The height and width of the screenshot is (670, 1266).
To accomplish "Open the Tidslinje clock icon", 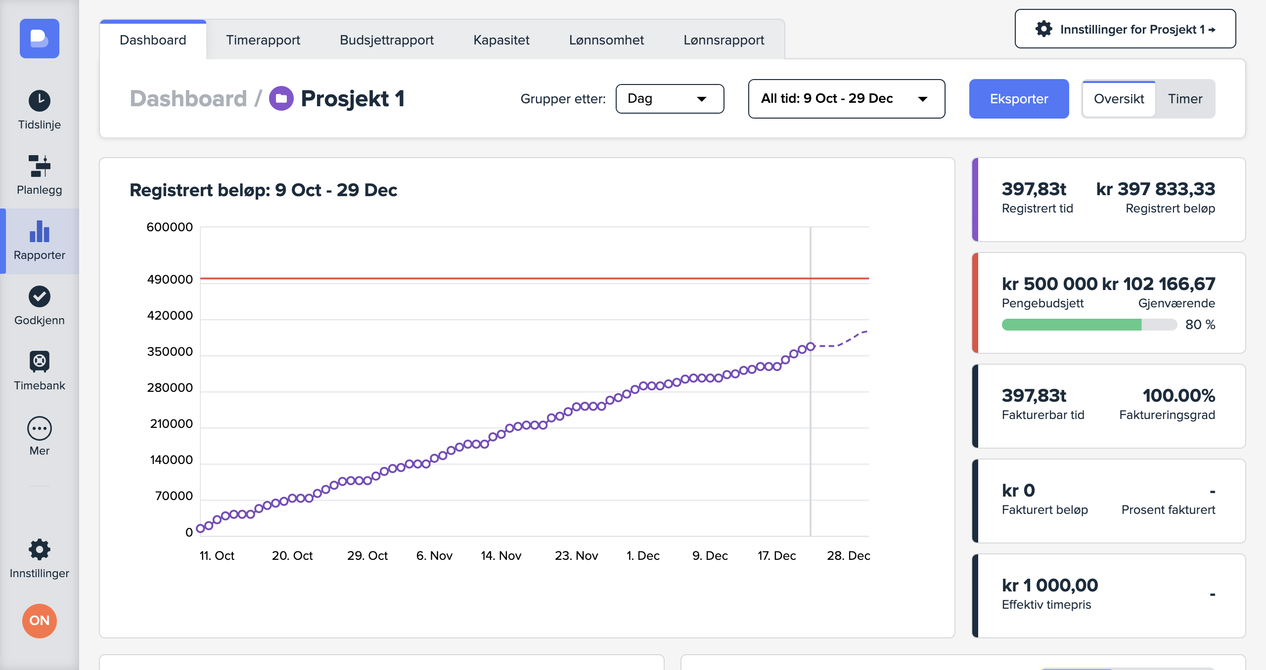I will 40,101.
